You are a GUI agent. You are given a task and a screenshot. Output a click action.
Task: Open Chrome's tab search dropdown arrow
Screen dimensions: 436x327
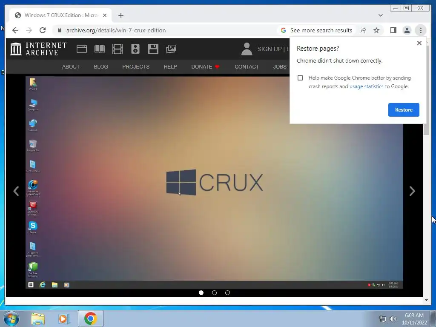(381, 15)
